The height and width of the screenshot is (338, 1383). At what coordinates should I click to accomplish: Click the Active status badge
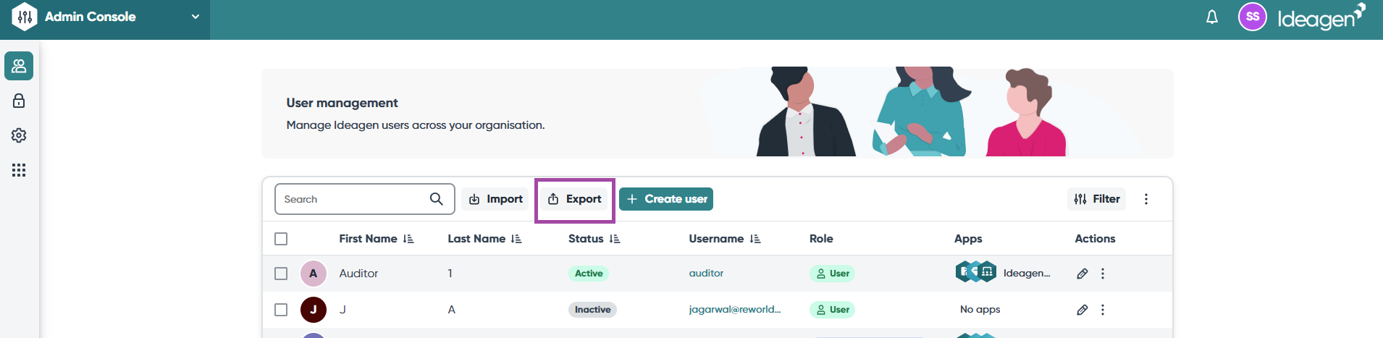(x=589, y=274)
